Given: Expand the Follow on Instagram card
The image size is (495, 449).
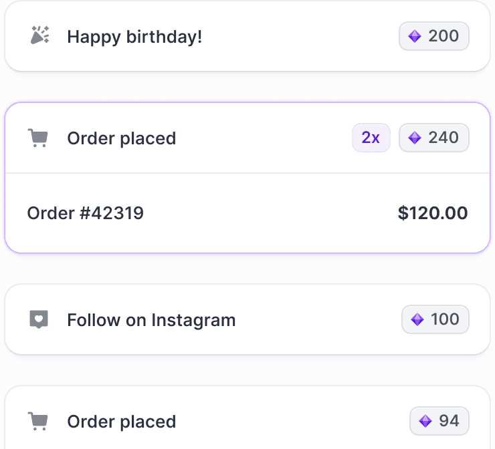Looking at the screenshot, I should (248, 319).
